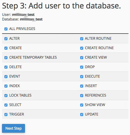Toggle the DELETE privilege checkbox
Image resolution: width=130 pixels, height=135 pixels.
pyautogui.click(x=6, y=67)
